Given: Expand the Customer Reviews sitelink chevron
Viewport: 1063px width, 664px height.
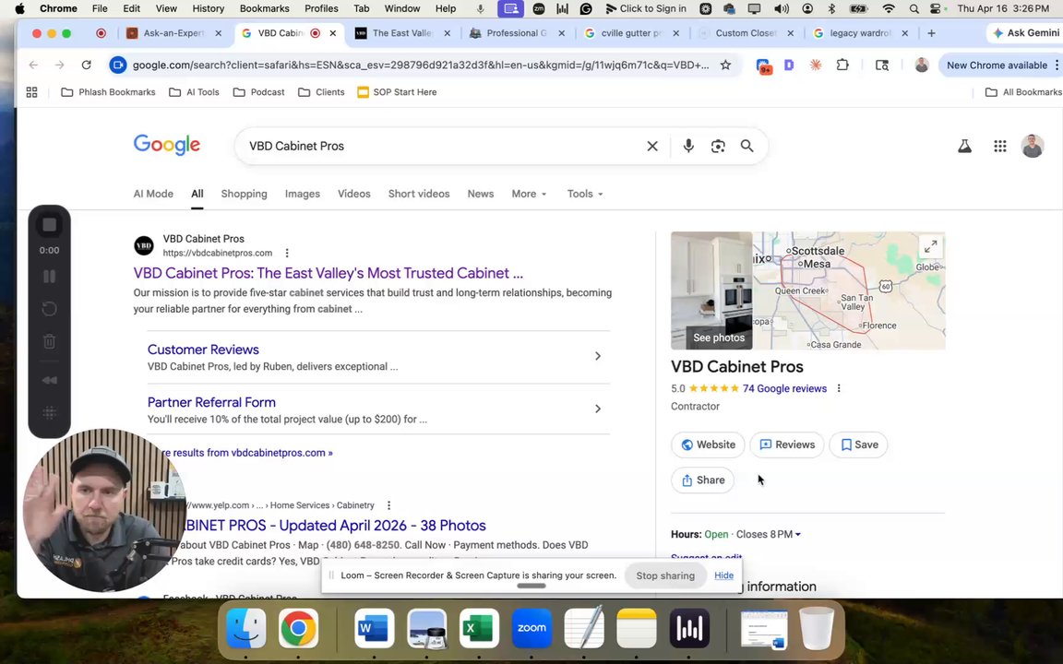Looking at the screenshot, I should click(x=597, y=356).
